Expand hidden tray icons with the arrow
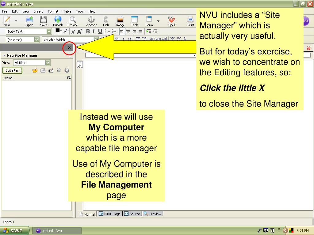 [285, 231]
